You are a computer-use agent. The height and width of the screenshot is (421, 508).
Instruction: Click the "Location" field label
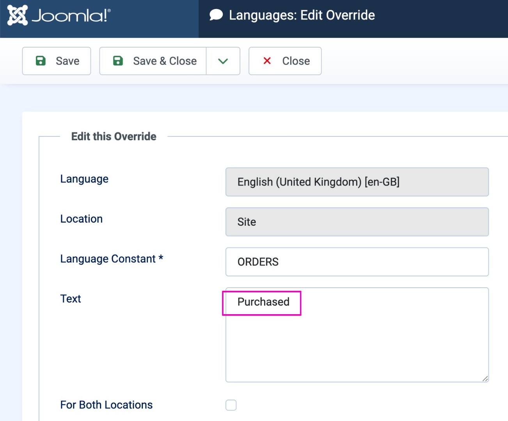(x=81, y=219)
